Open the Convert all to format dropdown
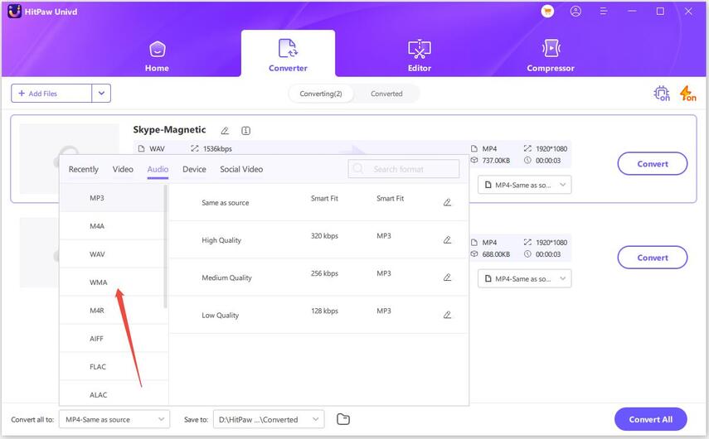 (116, 419)
